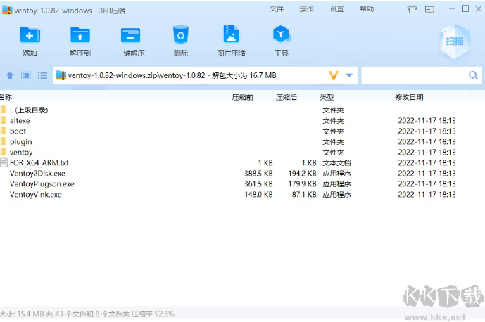485x322 pixels.
Task: Open the Operation (操作) menu
Action: click(x=306, y=9)
